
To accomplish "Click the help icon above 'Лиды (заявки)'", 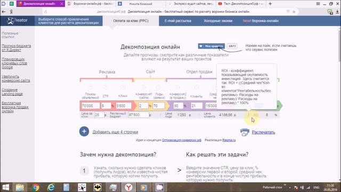I will [x=159, y=87].
